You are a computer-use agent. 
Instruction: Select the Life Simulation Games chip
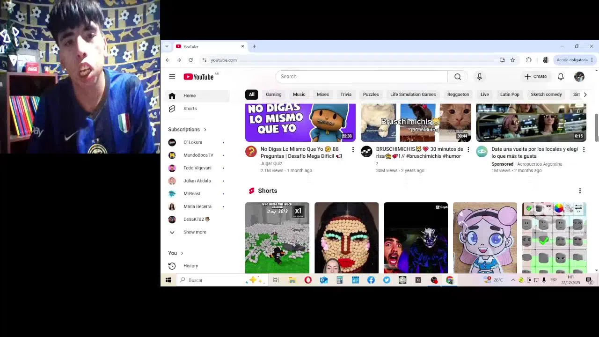(x=413, y=95)
